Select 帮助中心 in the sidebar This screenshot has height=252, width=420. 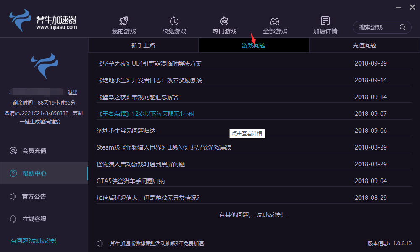coord(44,173)
